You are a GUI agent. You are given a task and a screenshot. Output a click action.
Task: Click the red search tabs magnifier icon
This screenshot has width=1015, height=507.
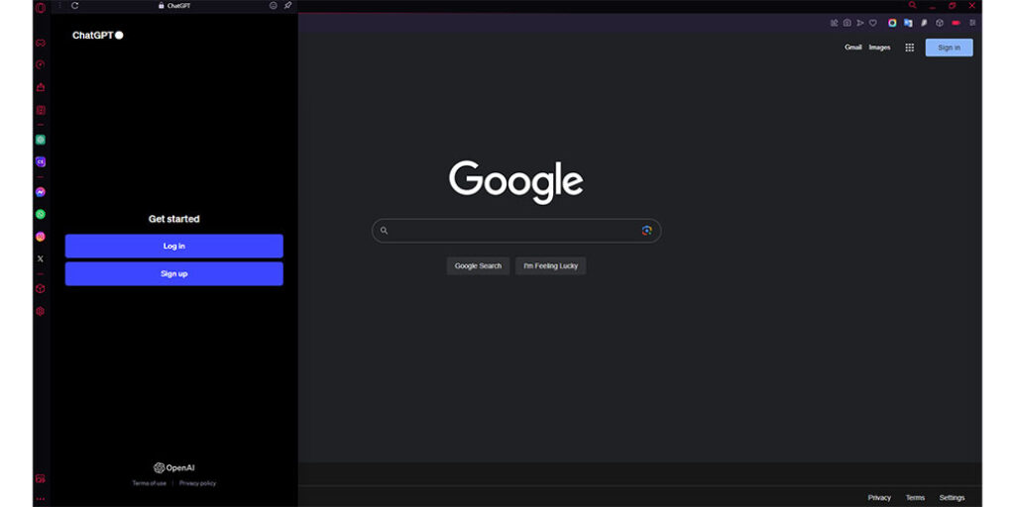pos(913,5)
